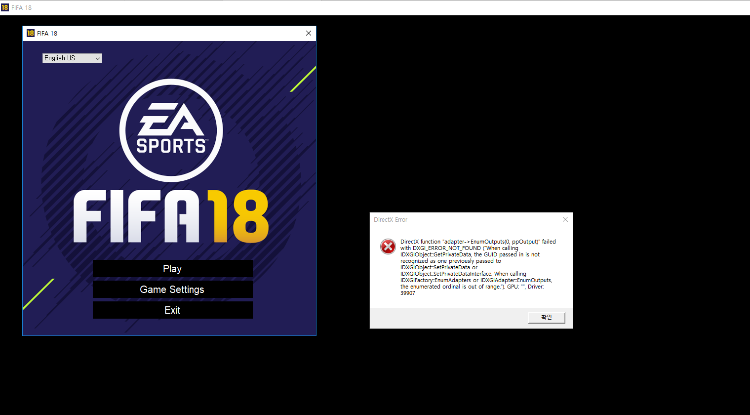Screen dimensions: 750x415
Task: Close the FIFA 18 launcher window
Action: (309, 33)
